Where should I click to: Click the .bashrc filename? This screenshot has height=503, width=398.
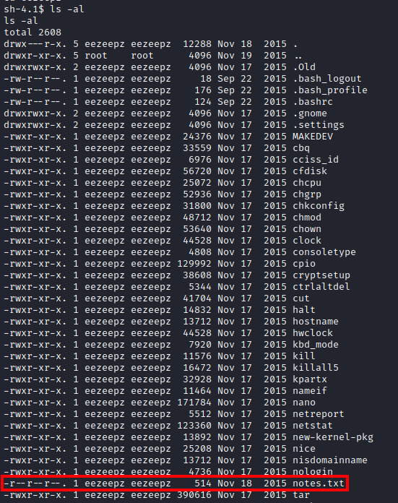pyautogui.click(x=312, y=102)
